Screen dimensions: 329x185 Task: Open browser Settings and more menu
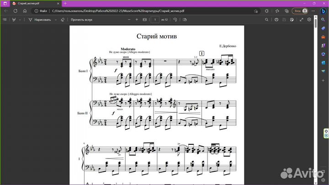[x=313, y=10]
